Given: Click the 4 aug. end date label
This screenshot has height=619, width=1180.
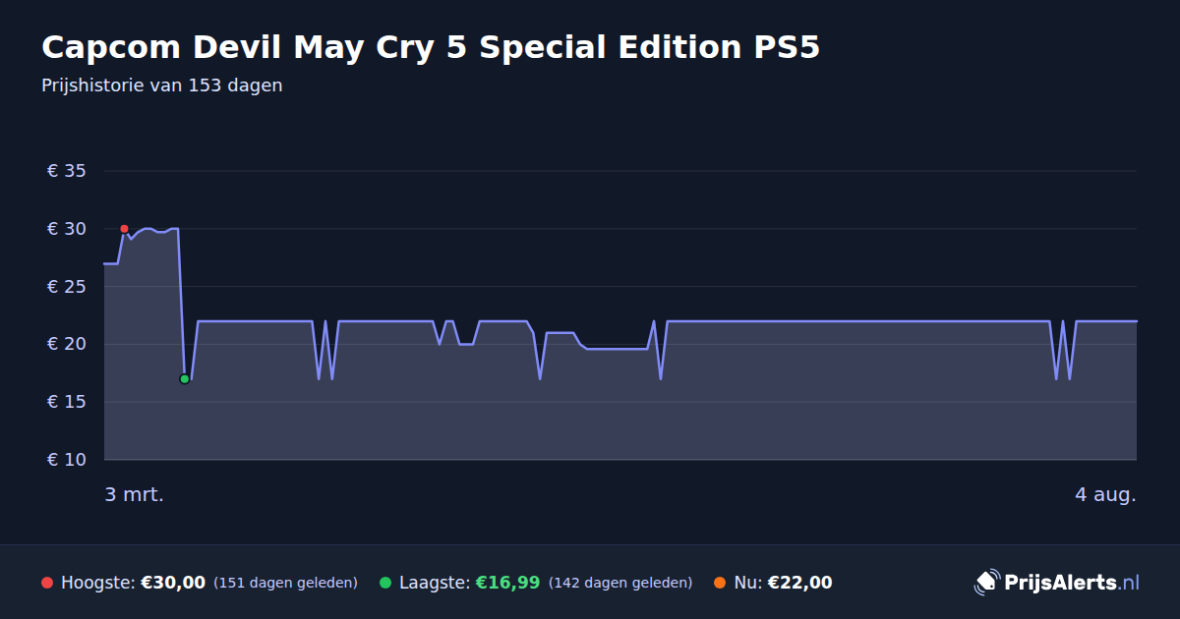Looking at the screenshot, I should pyautogui.click(x=1105, y=494).
